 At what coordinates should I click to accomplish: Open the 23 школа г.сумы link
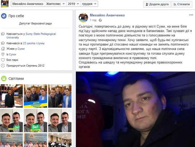34,43
